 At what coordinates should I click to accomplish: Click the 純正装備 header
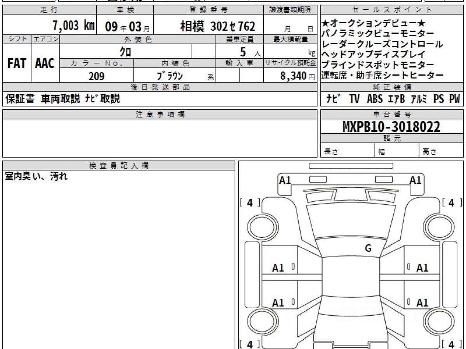[392, 87]
